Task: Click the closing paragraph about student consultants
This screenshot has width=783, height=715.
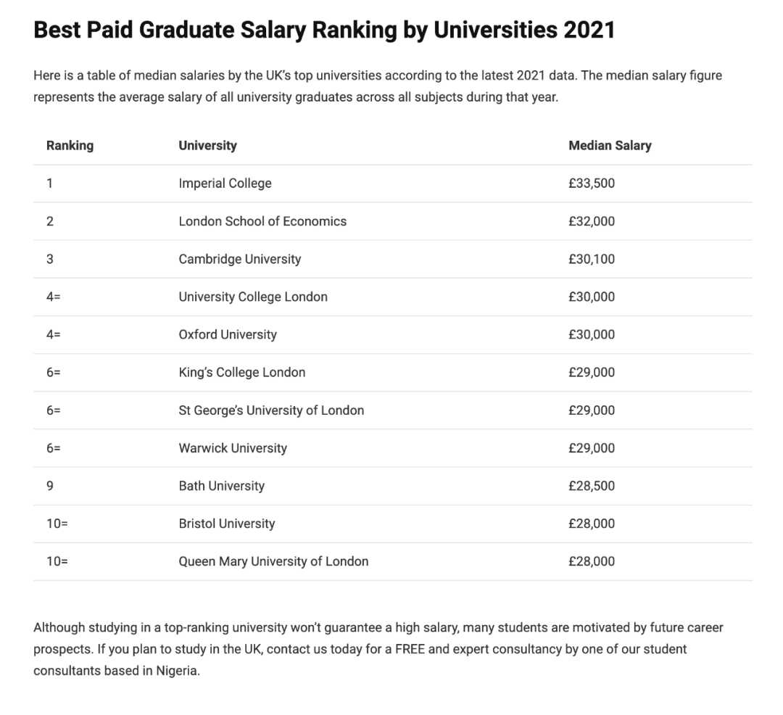Action: pyautogui.click(x=378, y=648)
